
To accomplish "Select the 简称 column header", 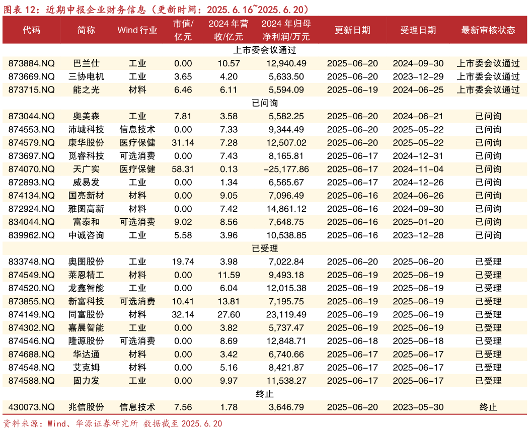I will [86, 30].
